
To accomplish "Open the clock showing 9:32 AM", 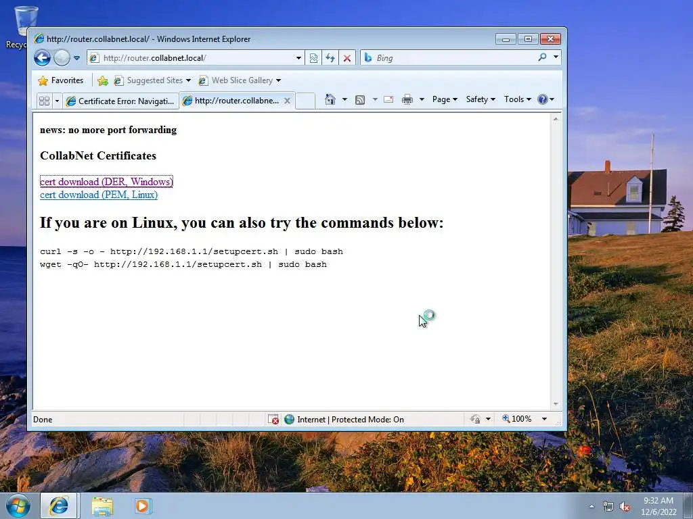I will tap(658, 506).
